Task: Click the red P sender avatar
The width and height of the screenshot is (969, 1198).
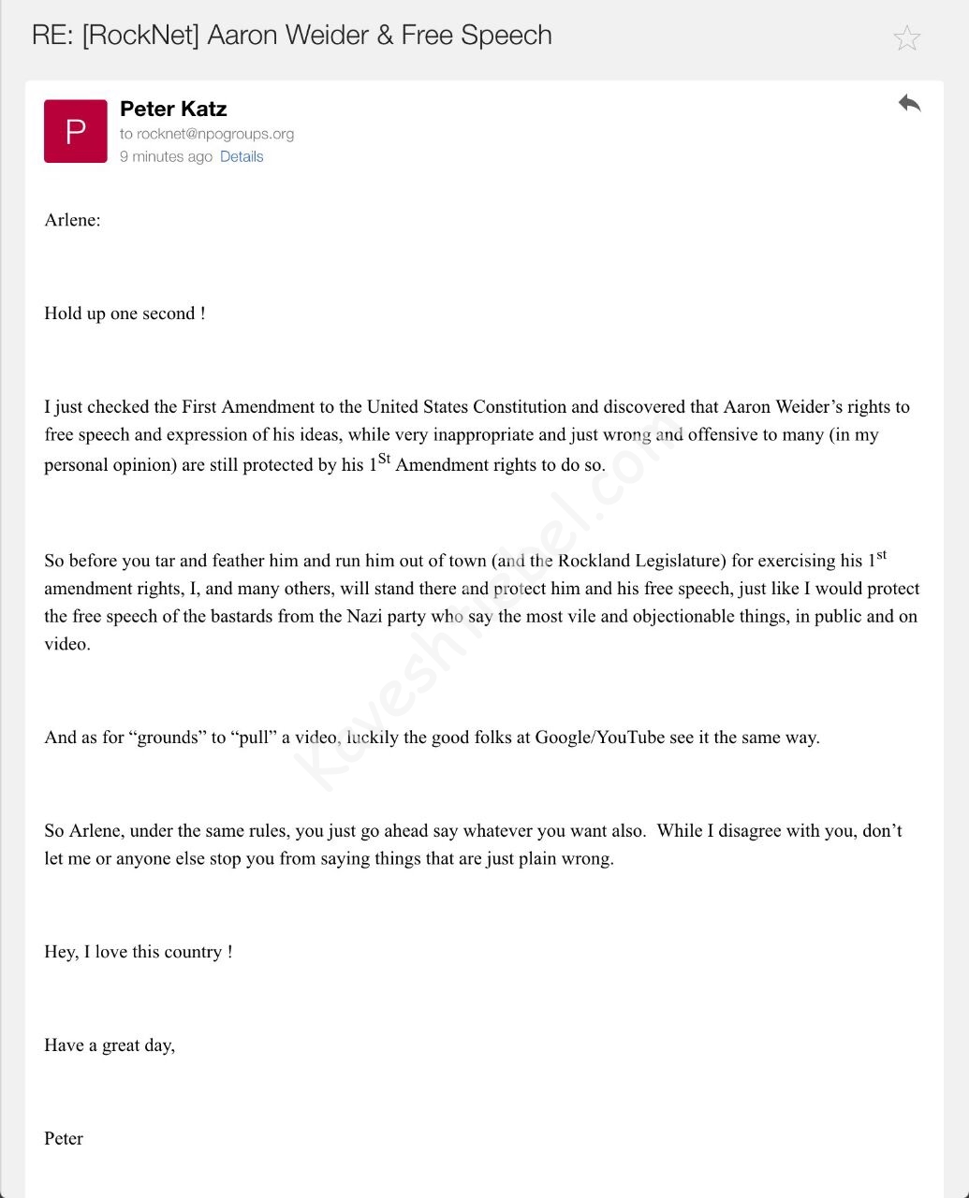Action: [76, 131]
